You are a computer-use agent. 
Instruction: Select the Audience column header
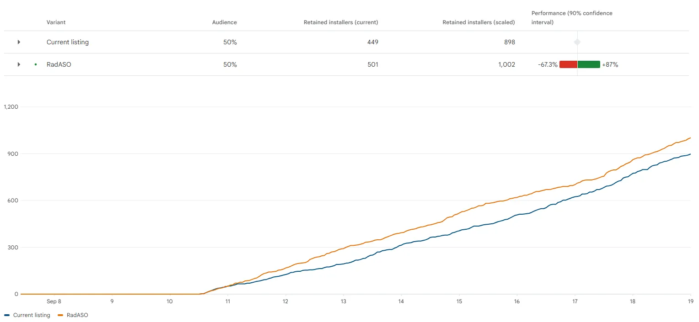pos(225,22)
